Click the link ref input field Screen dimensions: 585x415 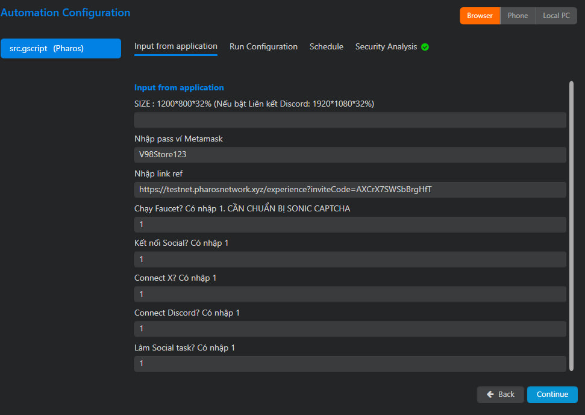click(x=350, y=189)
